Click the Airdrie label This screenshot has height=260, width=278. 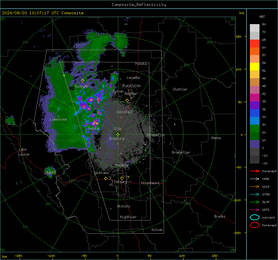[122, 165]
